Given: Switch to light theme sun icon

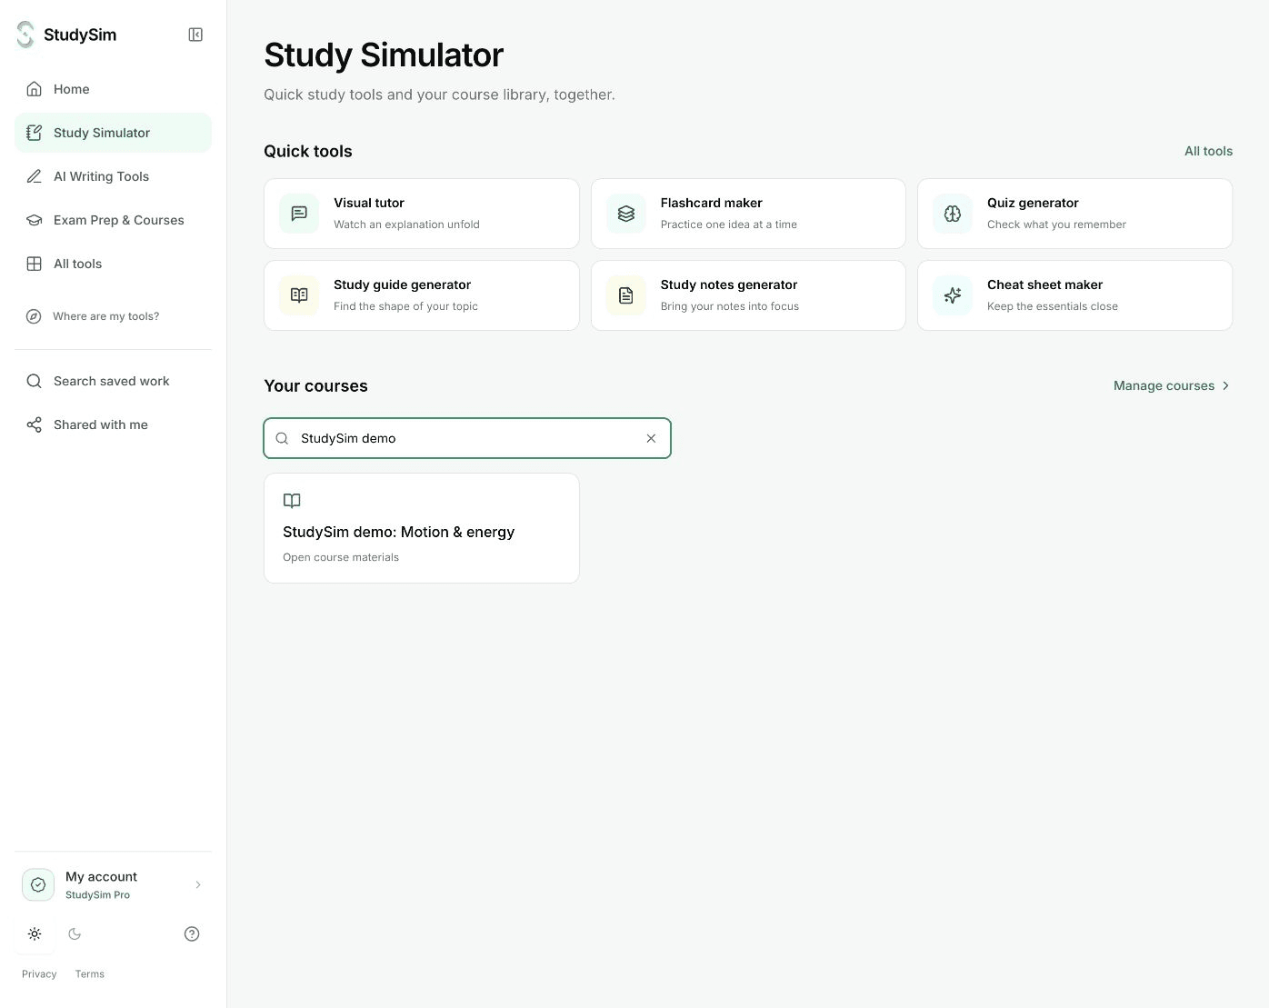Looking at the screenshot, I should pos(35,933).
